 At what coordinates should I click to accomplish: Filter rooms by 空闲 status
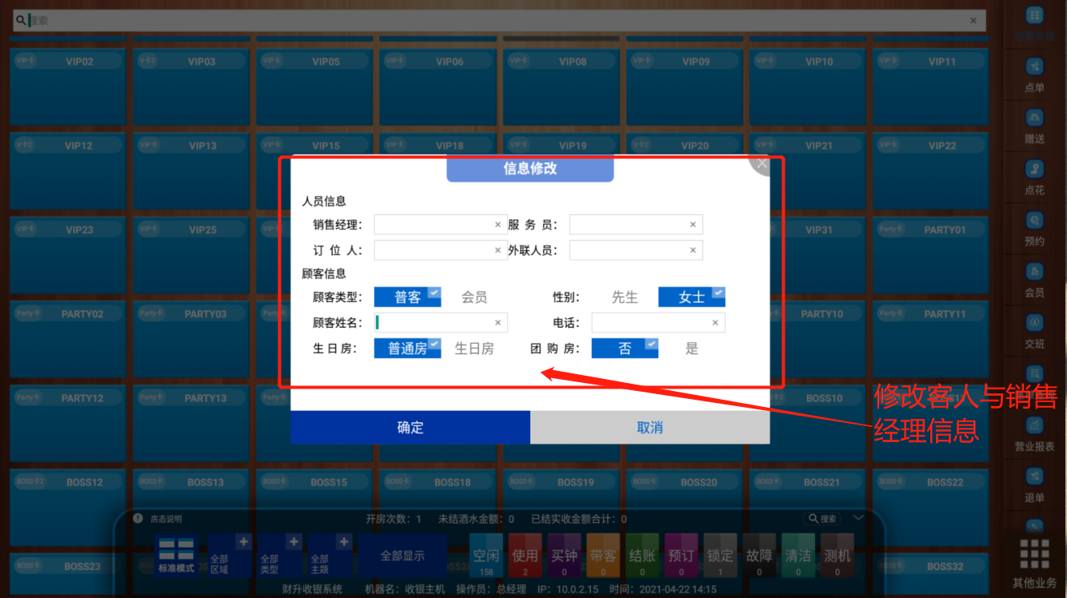[486, 555]
